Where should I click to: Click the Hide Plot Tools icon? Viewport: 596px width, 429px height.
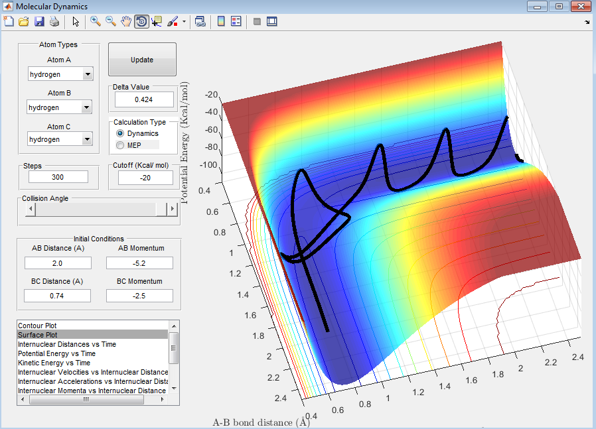(257, 22)
